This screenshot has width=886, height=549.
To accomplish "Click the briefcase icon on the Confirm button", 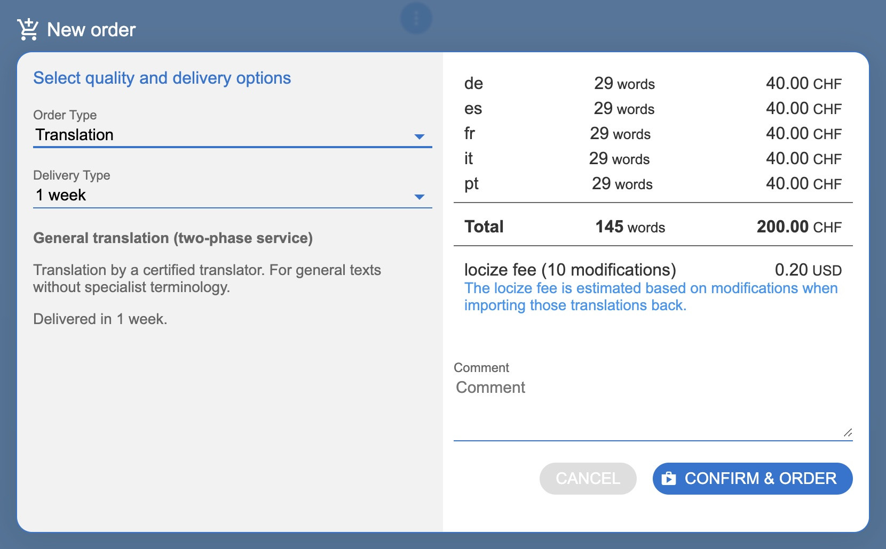I will click(x=668, y=479).
